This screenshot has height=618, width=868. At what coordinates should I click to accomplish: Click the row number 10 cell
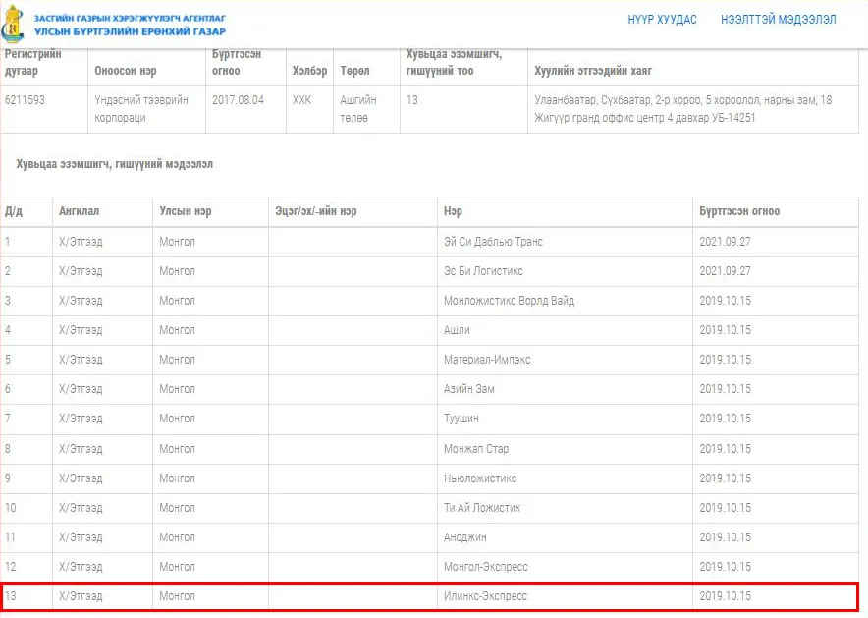[11, 507]
